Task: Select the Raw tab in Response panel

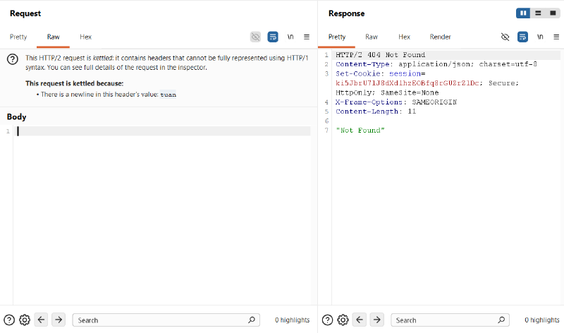Action: tap(372, 37)
